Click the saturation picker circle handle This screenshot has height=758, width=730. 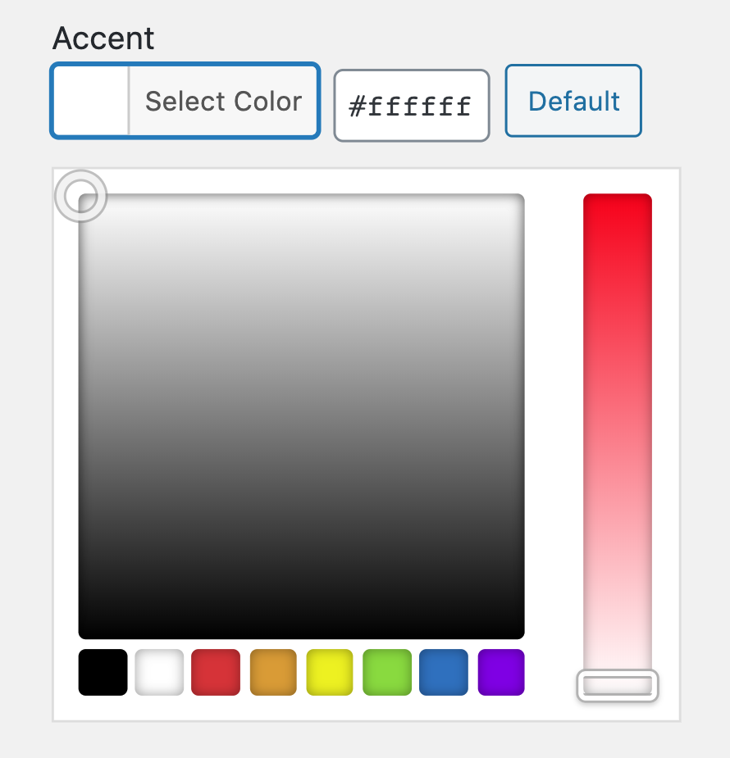(80, 196)
